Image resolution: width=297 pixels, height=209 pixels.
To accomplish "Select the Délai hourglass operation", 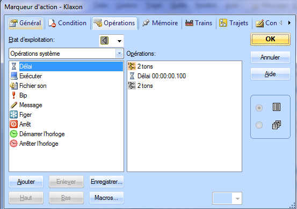I will tap(14, 66).
